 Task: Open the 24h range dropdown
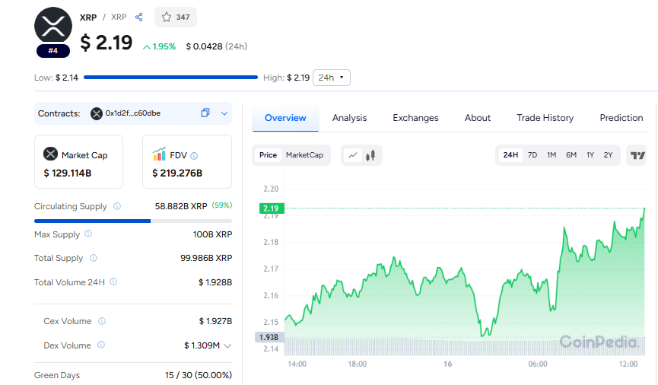(332, 78)
